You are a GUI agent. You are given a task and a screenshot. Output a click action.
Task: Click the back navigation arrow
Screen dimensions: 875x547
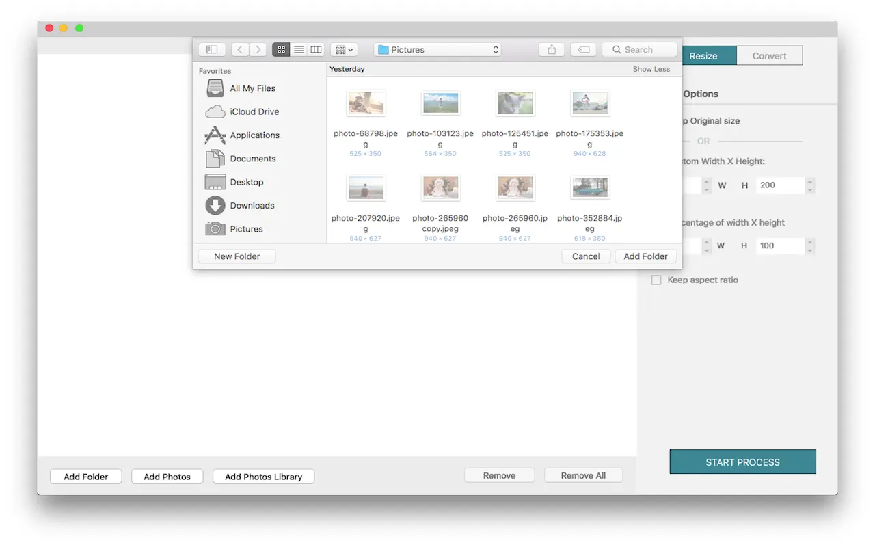240,50
